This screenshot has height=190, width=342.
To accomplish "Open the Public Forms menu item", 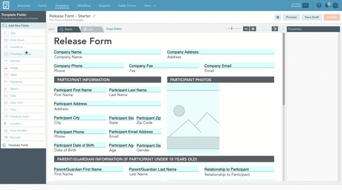I will (127, 6).
